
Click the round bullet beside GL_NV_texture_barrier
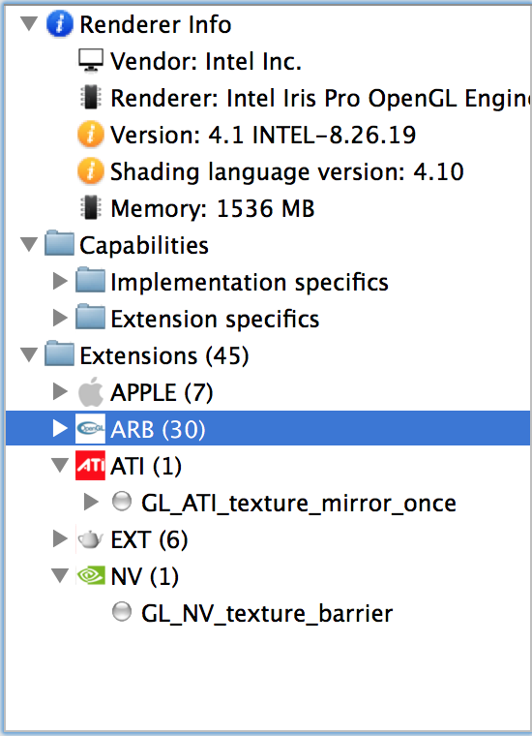(122, 612)
